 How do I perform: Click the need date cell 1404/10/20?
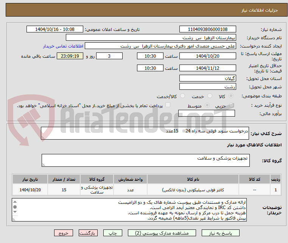tap(30, 190)
